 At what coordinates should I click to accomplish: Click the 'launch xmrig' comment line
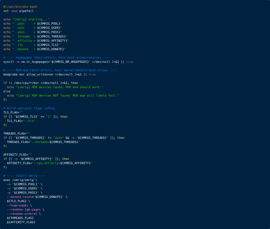(25, 176)
